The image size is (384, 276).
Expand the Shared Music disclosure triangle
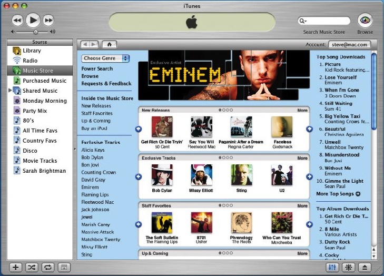[x=10, y=91]
